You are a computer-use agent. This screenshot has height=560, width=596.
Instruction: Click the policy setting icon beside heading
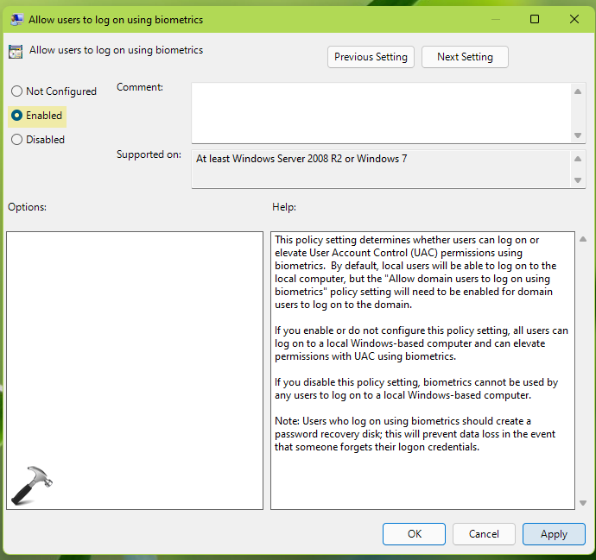[x=16, y=52]
